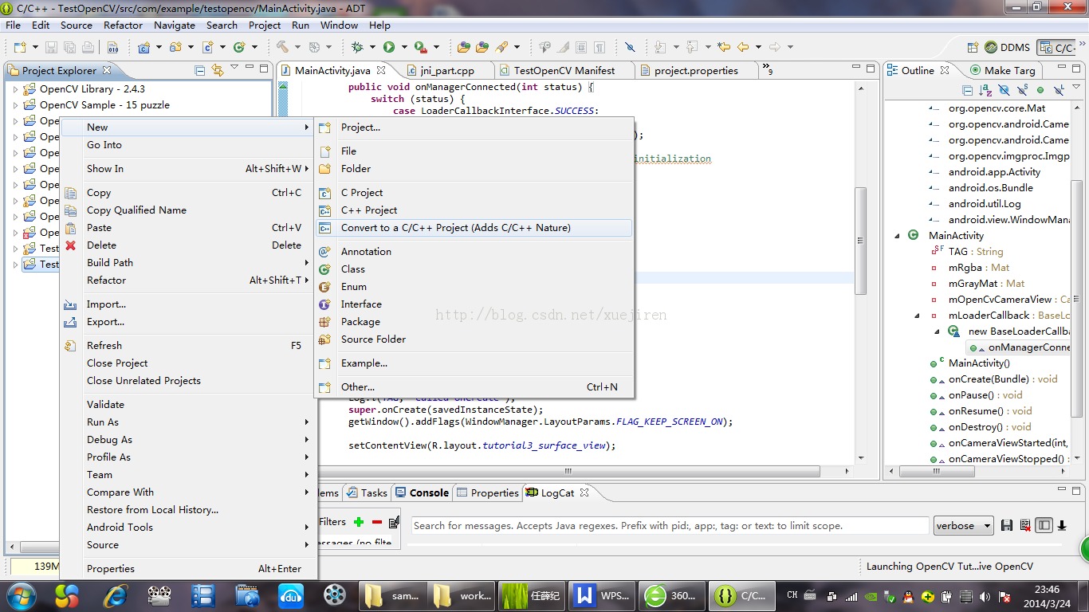Switch to DDMS perspective
Screen dimensions: 1089x612
pos(1008,47)
